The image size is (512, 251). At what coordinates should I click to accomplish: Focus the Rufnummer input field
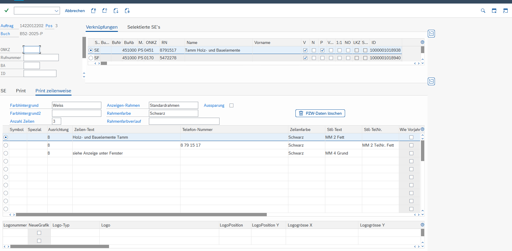(x=41, y=58)
